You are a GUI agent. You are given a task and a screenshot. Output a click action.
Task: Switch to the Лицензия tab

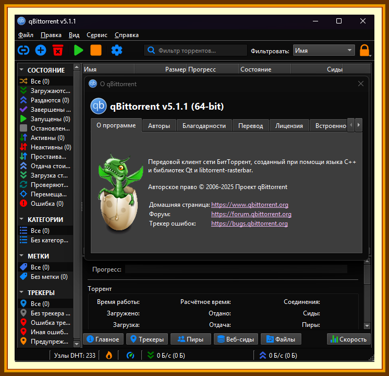click(x=289, y=126)
